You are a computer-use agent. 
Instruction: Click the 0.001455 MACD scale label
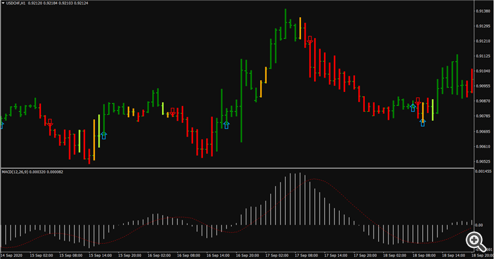(x=483, y=172)
